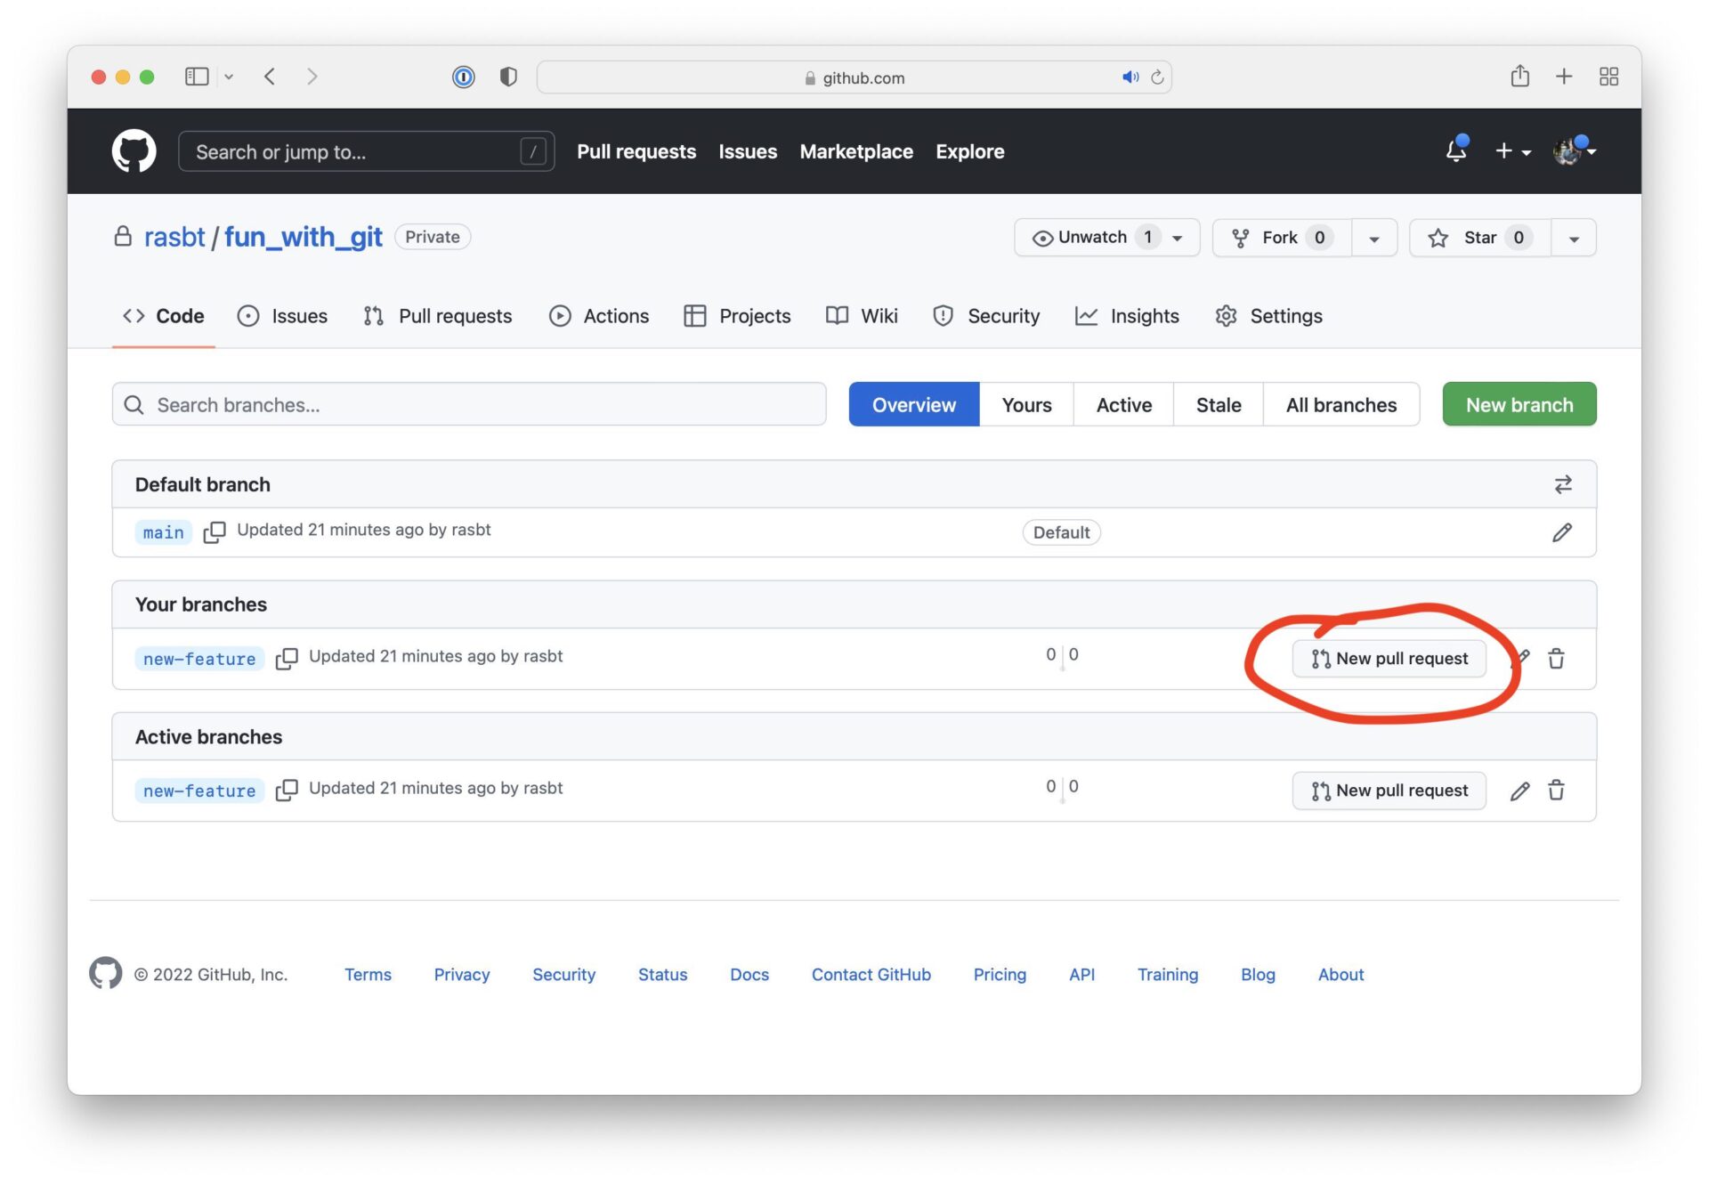
Task: Open the notifications bell icon
Action: pyautogui.click(x=1456, y=151)
